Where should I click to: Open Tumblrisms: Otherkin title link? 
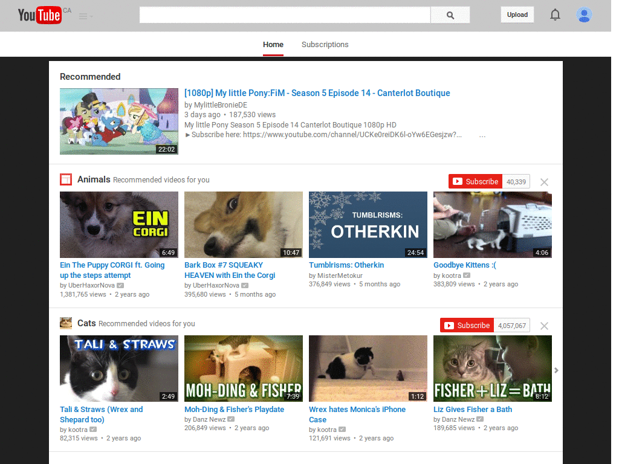coord(346,265)
